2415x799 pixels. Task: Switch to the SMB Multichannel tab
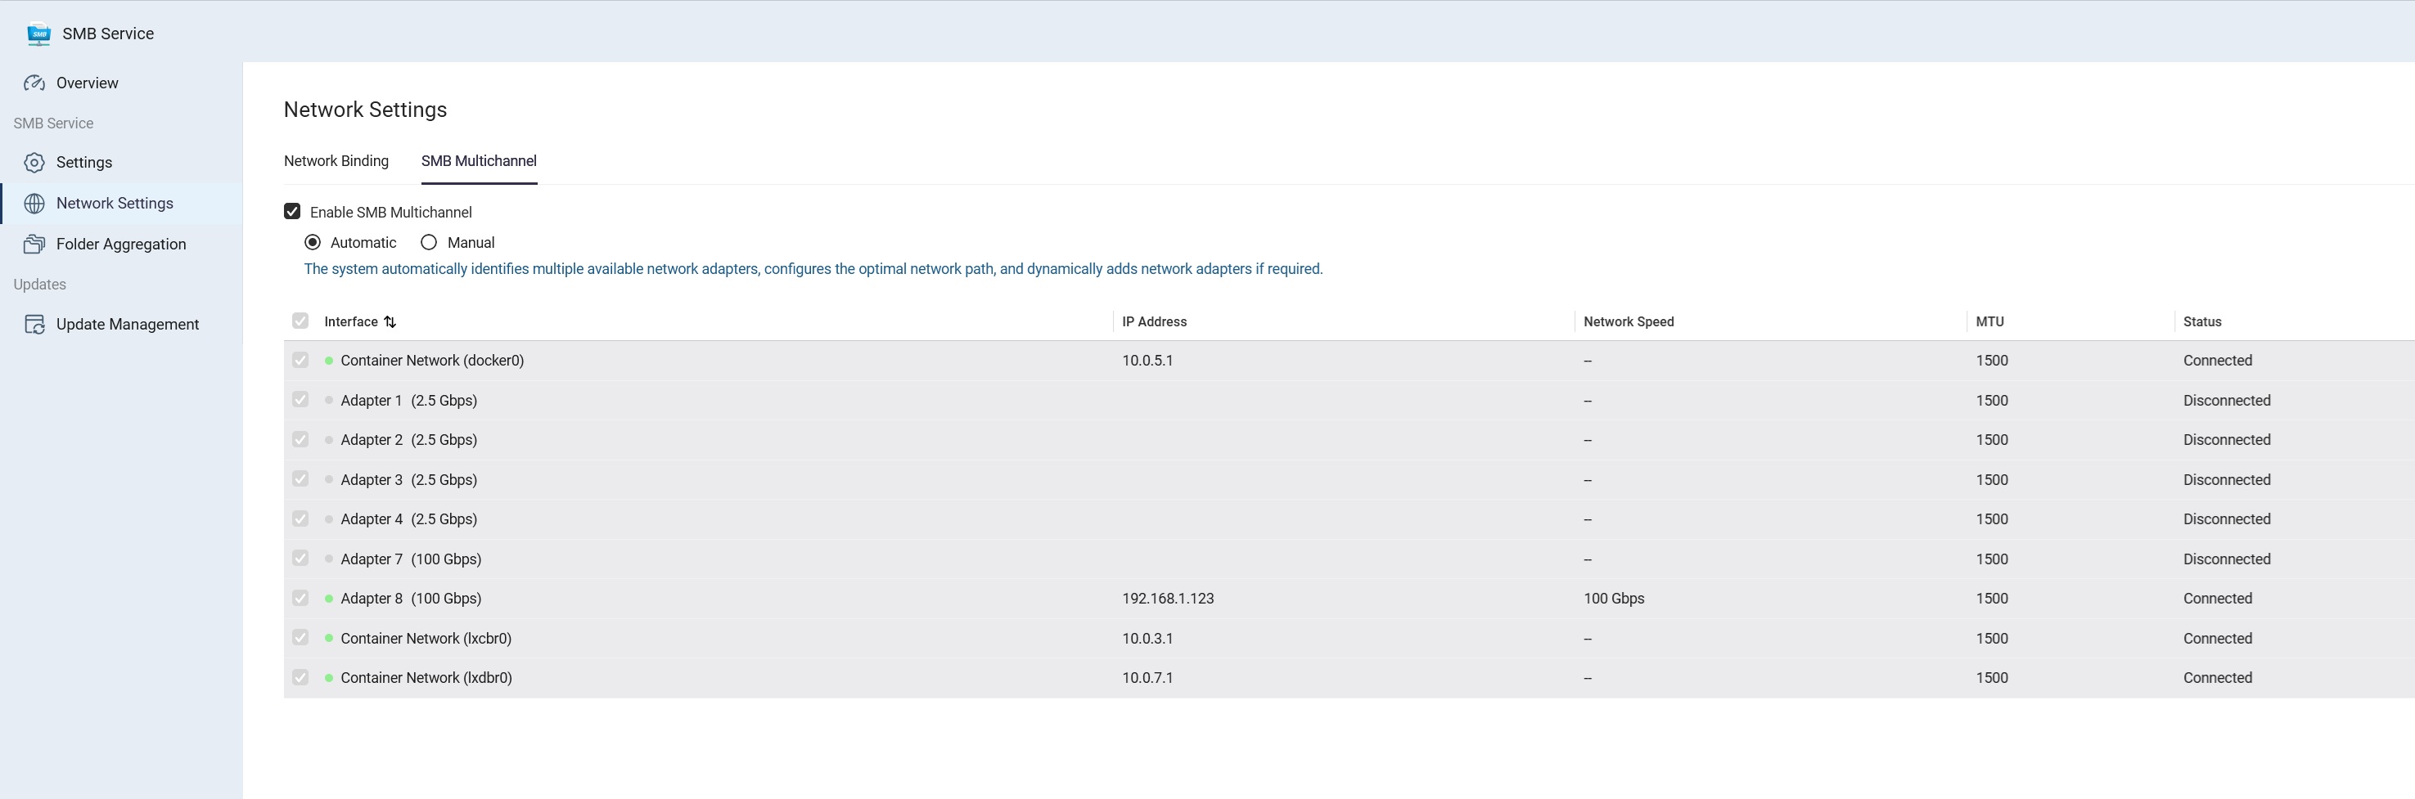pyautogui.click(x=478, y=161)
